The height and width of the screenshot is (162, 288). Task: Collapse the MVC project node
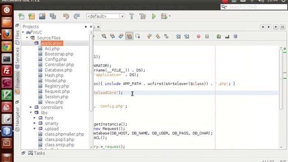click(x=23, y=32)
